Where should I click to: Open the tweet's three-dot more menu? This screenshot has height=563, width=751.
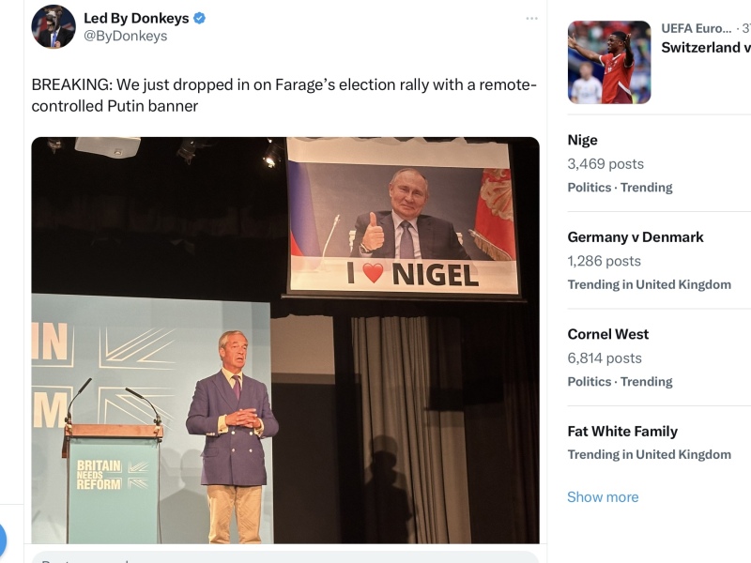coord(531,19)
